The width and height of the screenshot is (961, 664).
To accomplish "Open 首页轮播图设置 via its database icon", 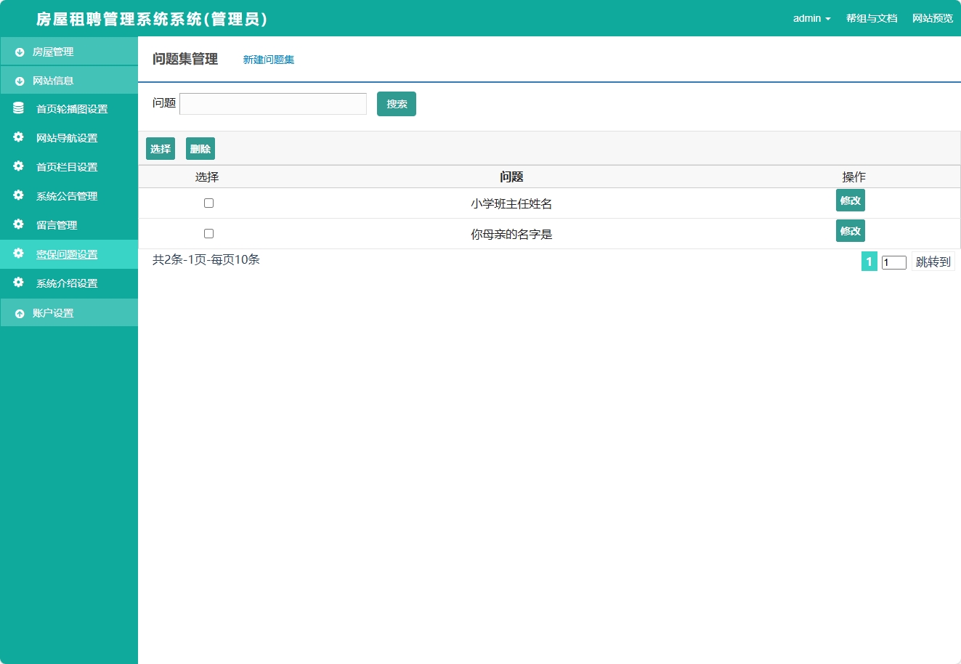I will click(x=17, y=108).
